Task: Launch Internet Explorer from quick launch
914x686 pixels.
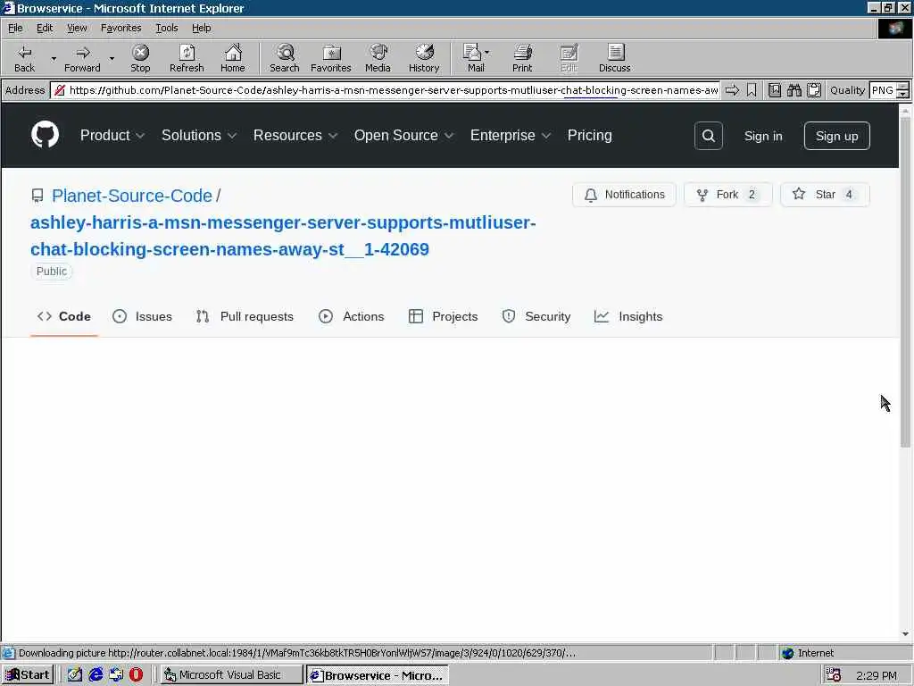Action: 96,675
